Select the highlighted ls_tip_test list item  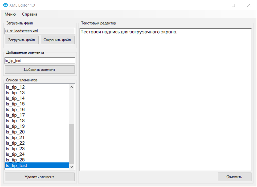pos(37,165)
